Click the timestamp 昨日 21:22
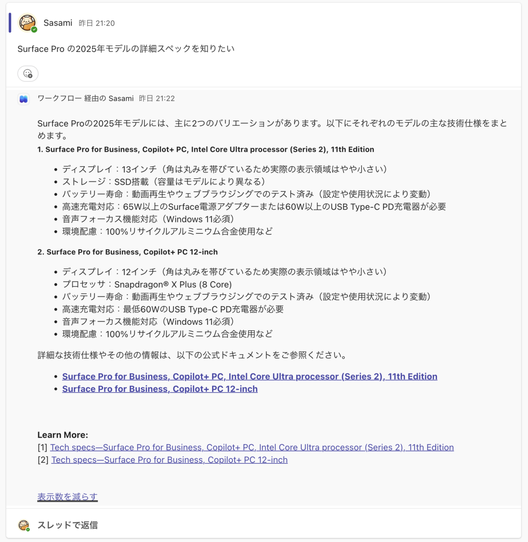Viewport: 528px width, 542px height. pyautogui.click(x=157, y=98)
